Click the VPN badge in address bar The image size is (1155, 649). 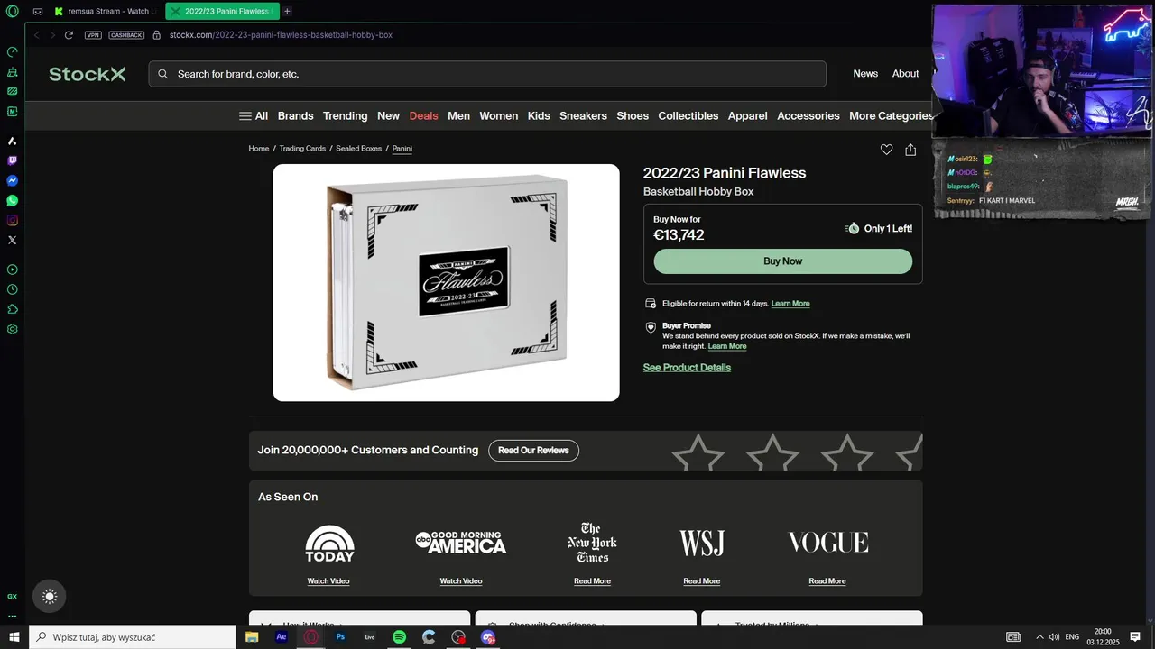[x=93, y=35]
